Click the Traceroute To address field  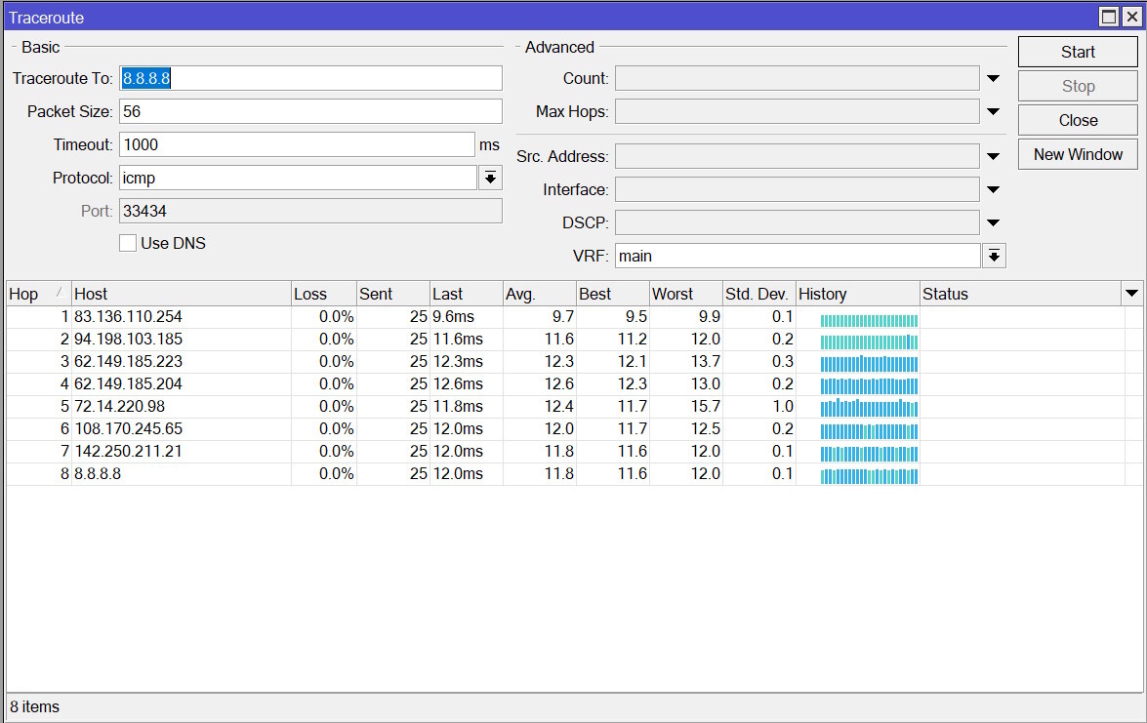click(x=310, y=78)
